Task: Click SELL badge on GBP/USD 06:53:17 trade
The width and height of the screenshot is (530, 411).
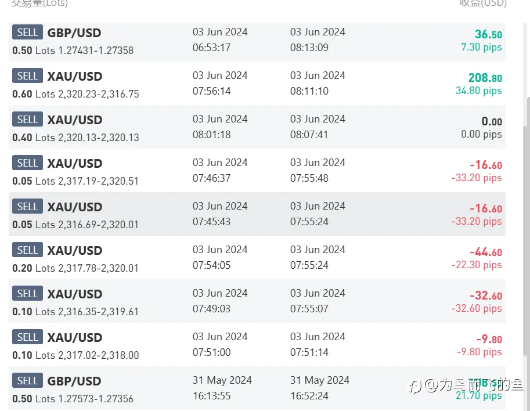Action: pyautogui.click(x=27, y=32)
